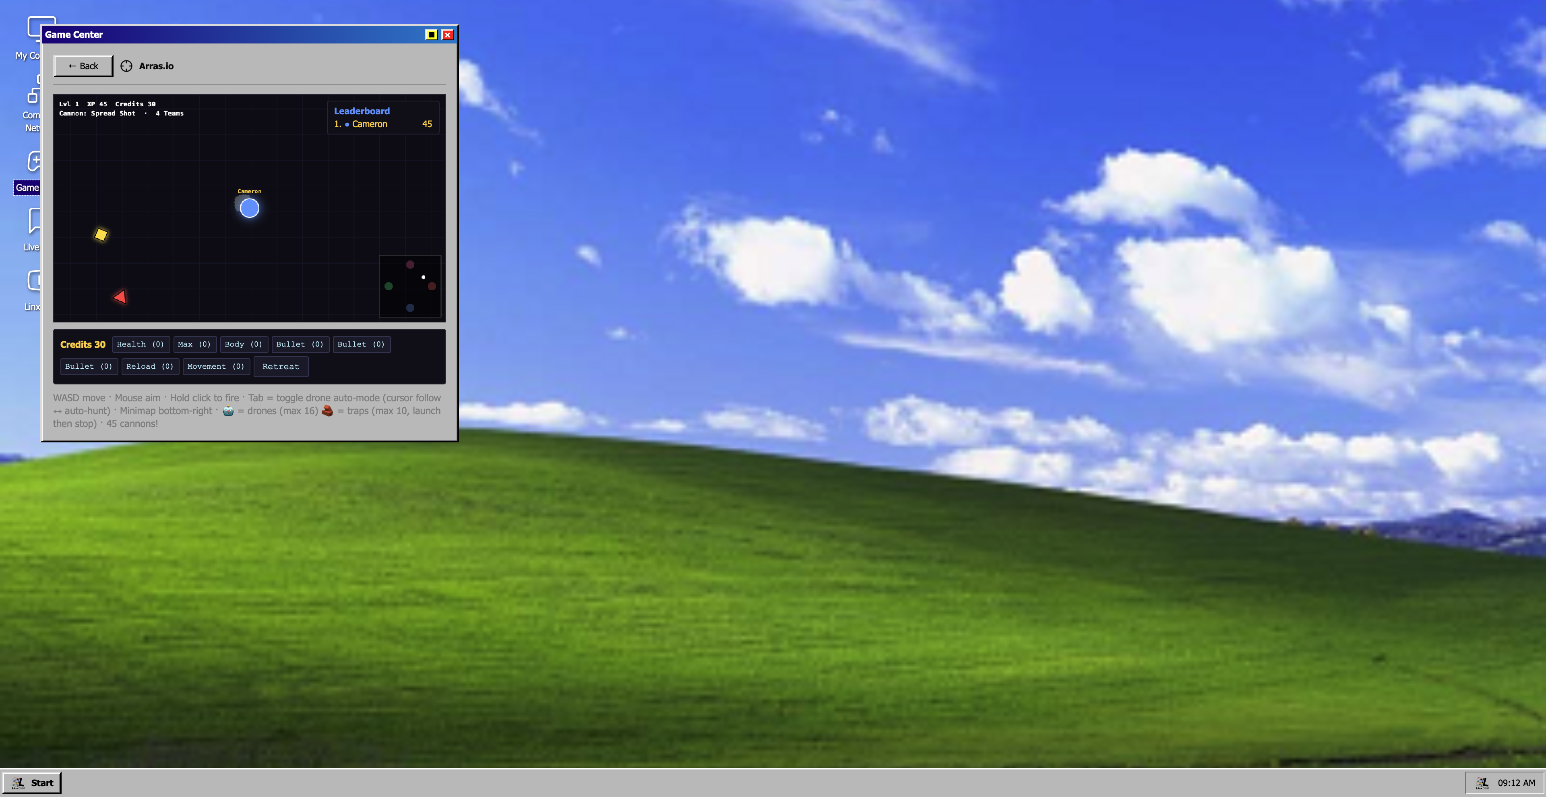
Task: Click the Lvl 1 XP 45 status line
Action: pos(107,104)
